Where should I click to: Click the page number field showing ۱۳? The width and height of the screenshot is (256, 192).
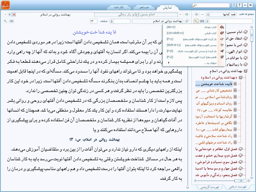tap(93, 21)
